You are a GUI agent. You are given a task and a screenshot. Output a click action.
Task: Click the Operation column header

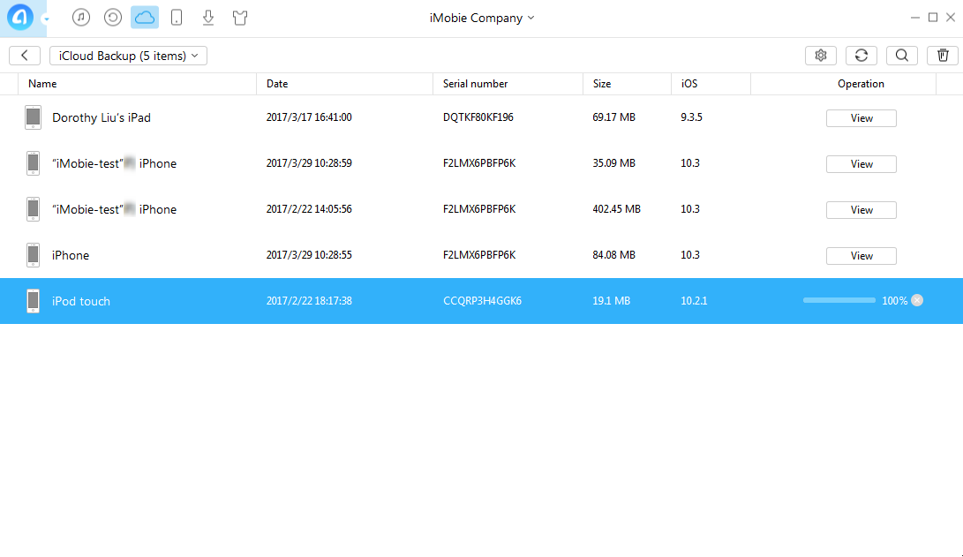click(861, 84)
